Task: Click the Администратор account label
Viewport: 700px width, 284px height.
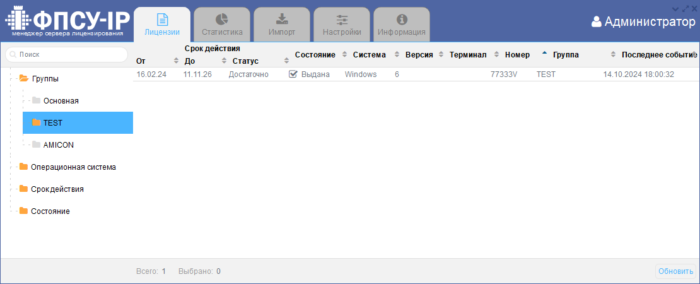Action: pyautogui.click(x=650, y=22)
